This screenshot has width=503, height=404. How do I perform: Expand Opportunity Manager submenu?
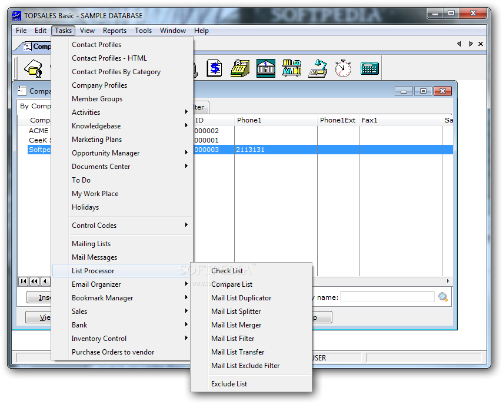[x=122, y=153]
